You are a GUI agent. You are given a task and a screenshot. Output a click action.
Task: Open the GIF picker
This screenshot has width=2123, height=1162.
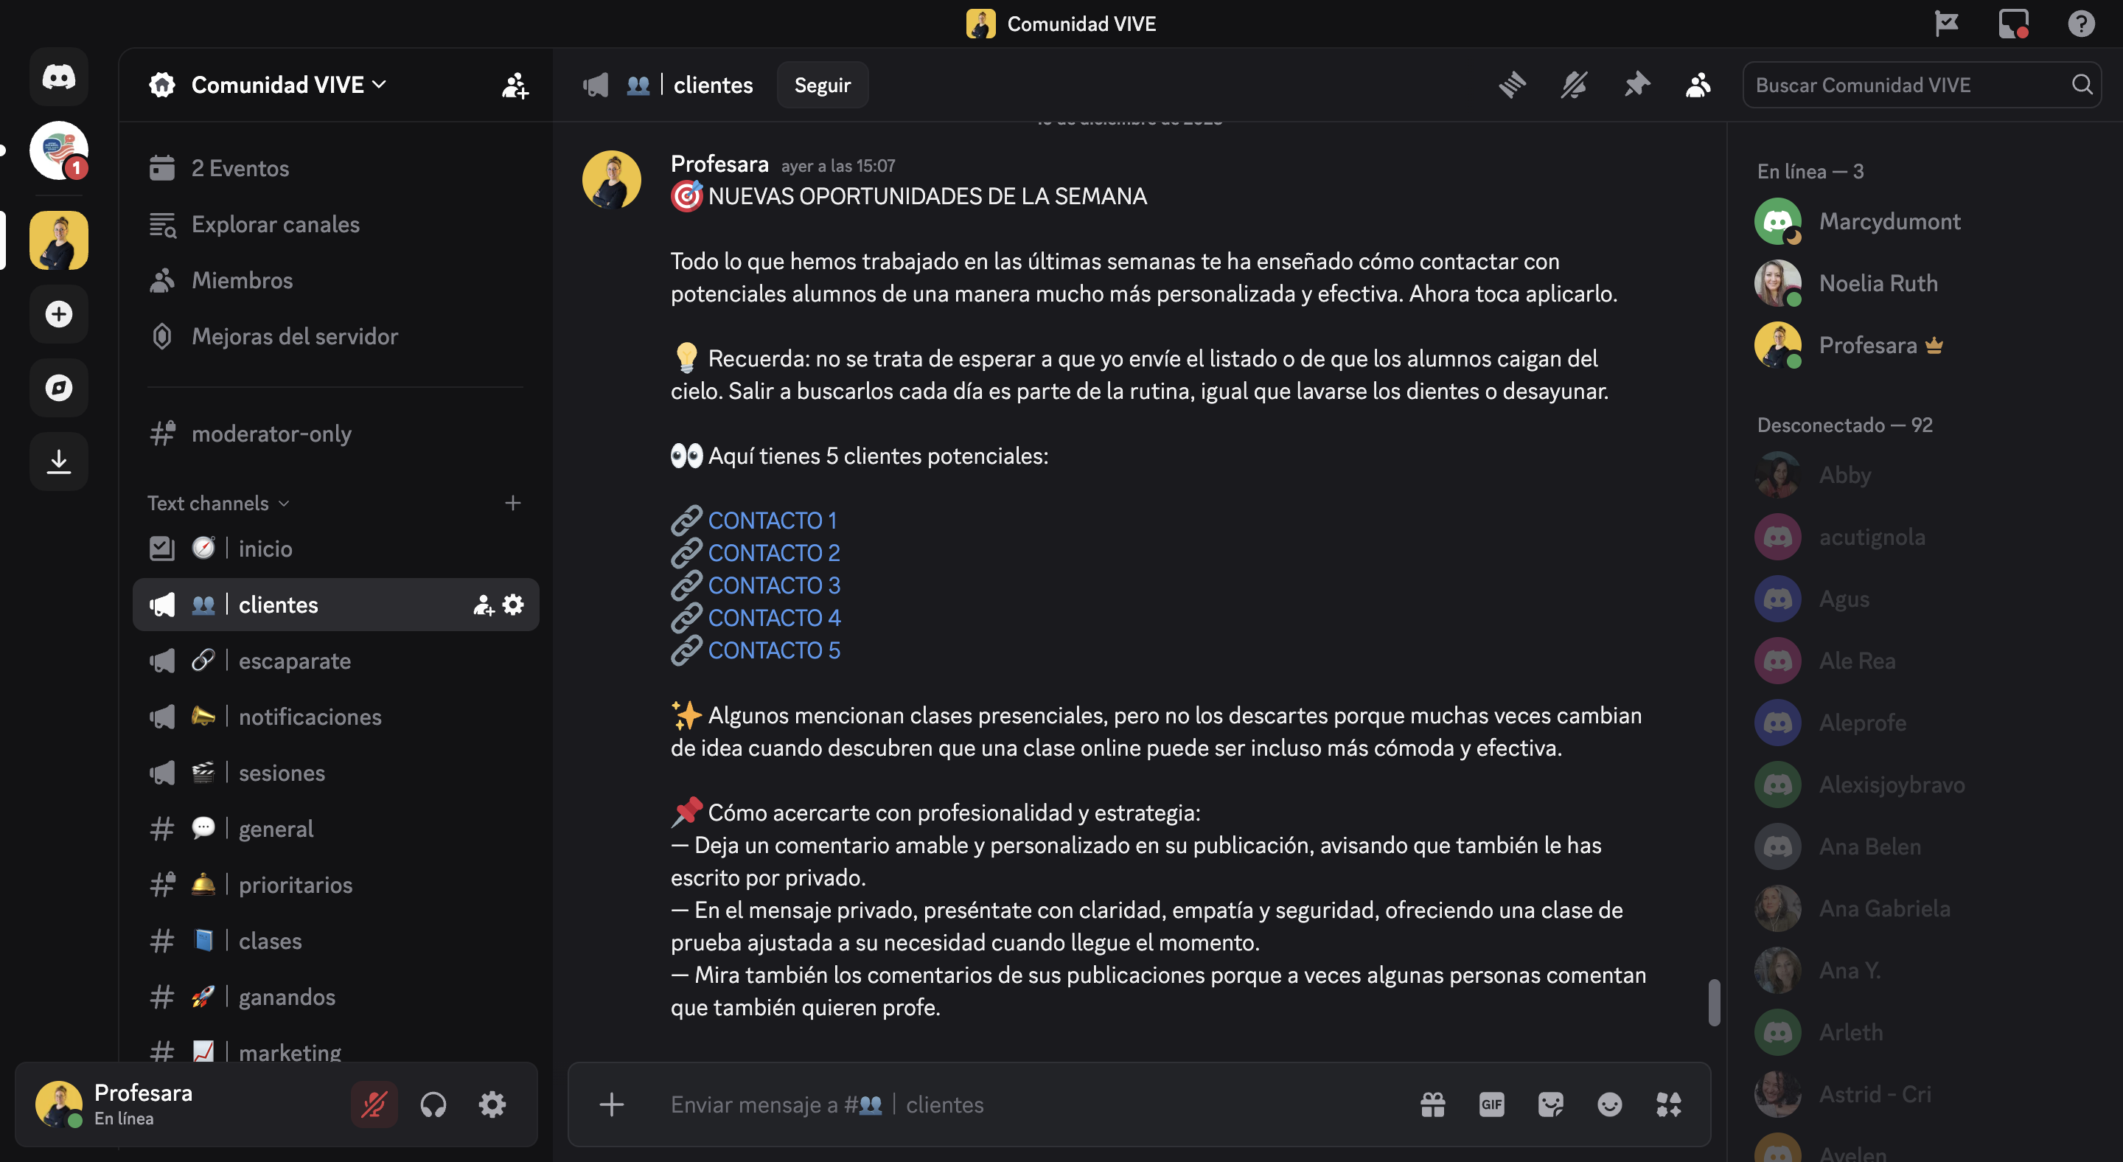click(1491, 1104)
